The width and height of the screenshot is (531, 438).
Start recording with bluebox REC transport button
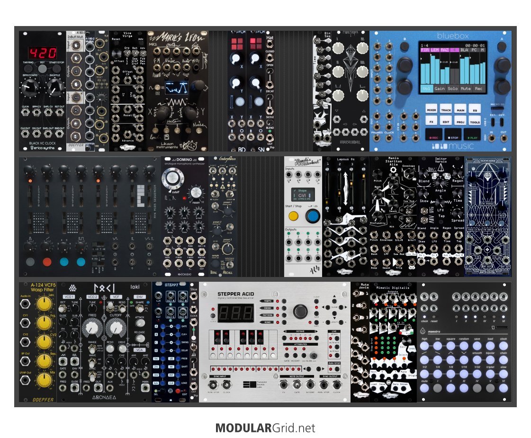(x=434, y=134)
